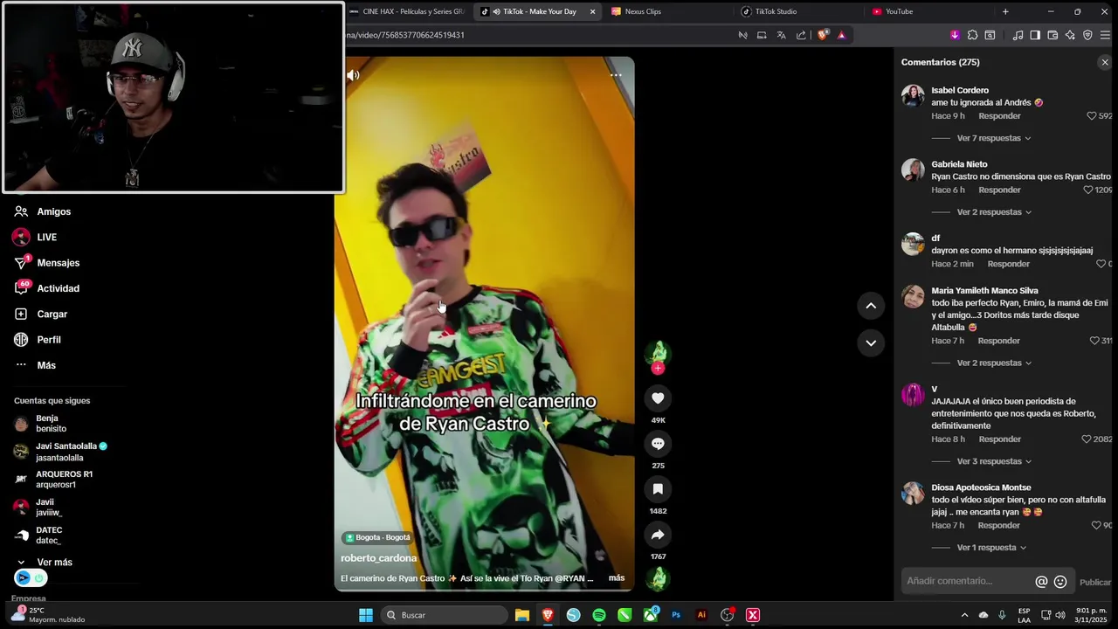Expand 'Ver 7 respuestas' under Isabel Cordero

pos(994,138)
